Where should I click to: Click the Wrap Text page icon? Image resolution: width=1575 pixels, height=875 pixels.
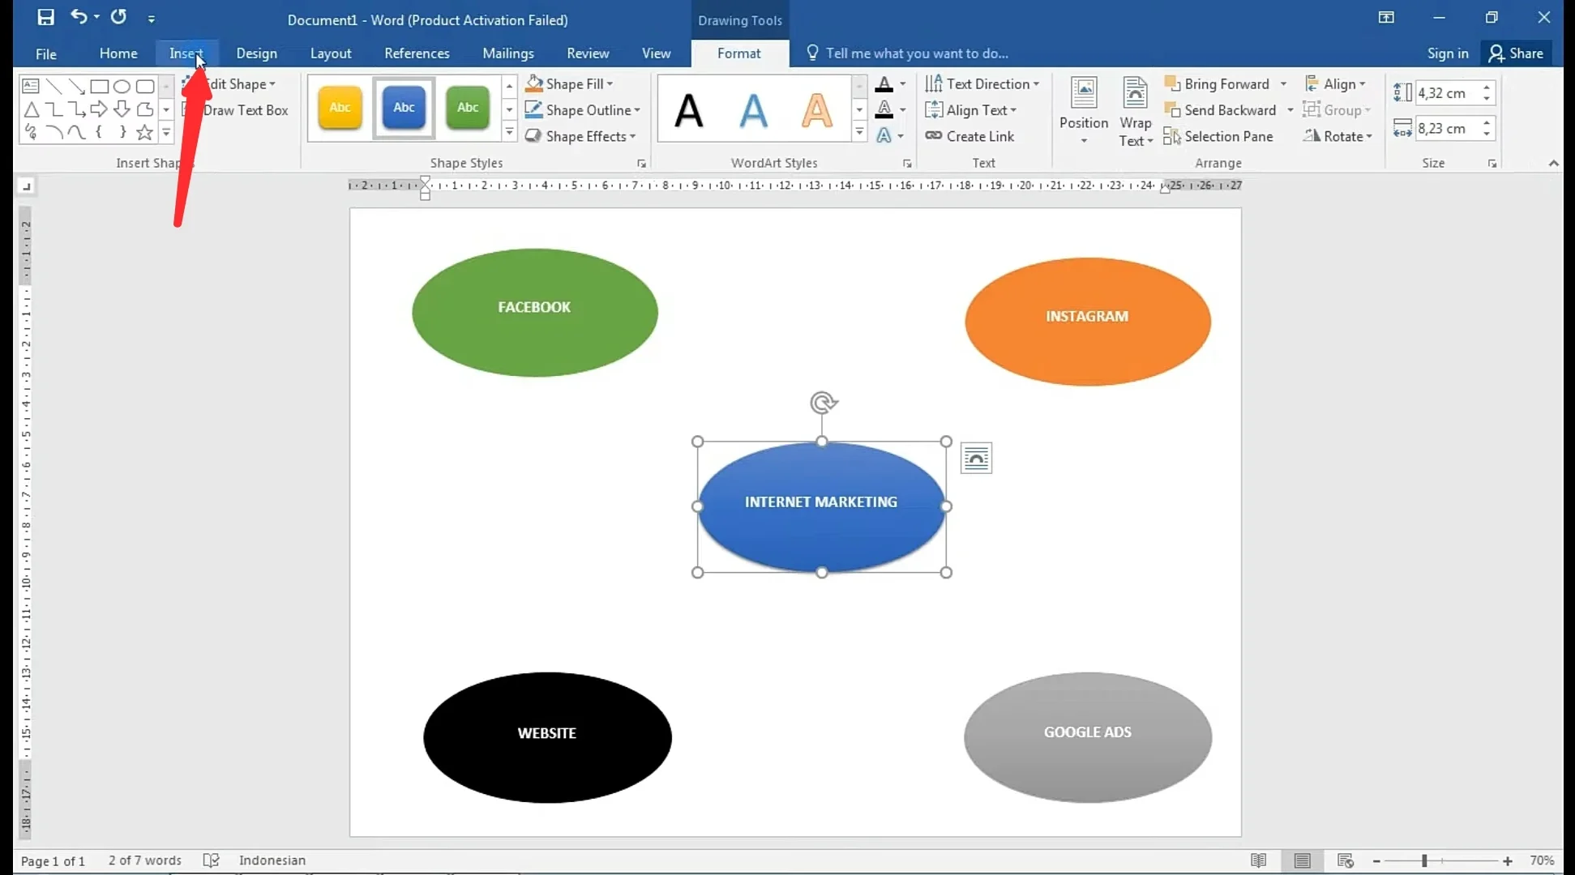[1135, 94]
